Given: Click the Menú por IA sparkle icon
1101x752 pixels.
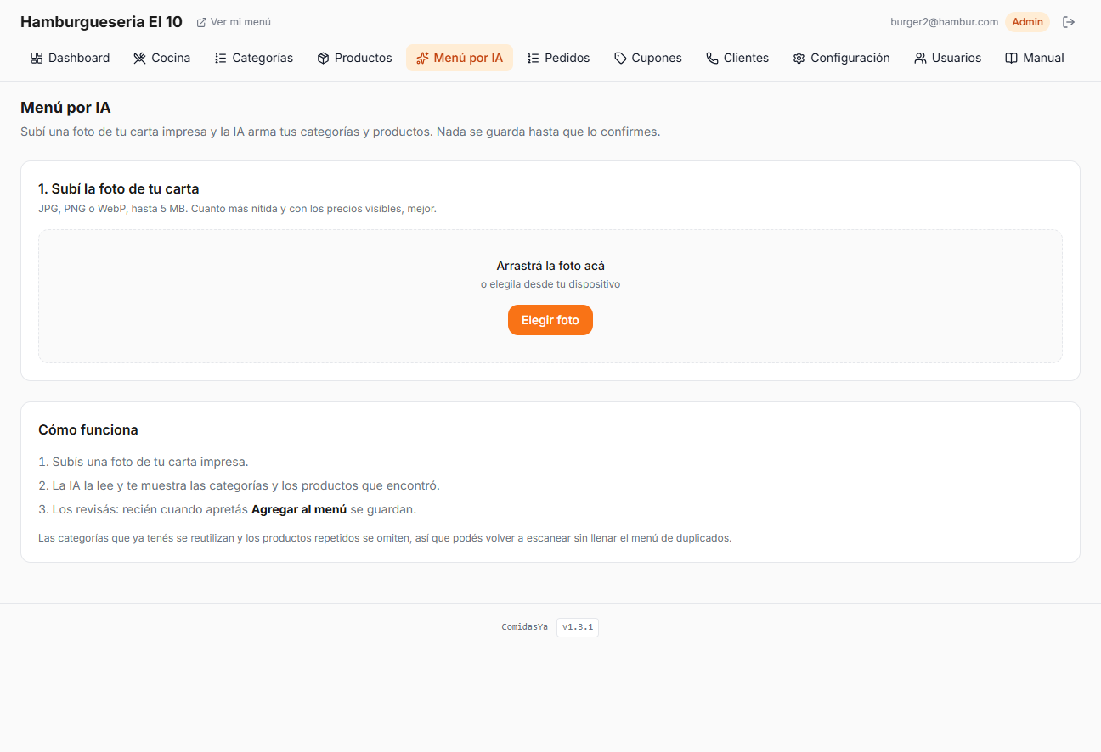Looking at the screenshot, I should (x=422, y=58).
